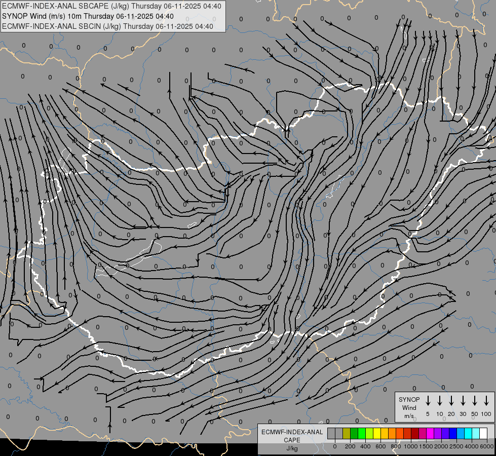Click the '1000' tick label on the CAPE scale
Viewport: 496px width, 456px height.
tap(411, 446)
